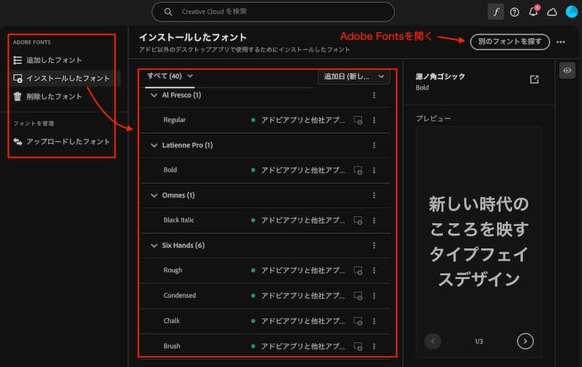This screenshot has width=582, height=367.
Task: Open options menu for Al Fresco family
Action: pos(374,95)
